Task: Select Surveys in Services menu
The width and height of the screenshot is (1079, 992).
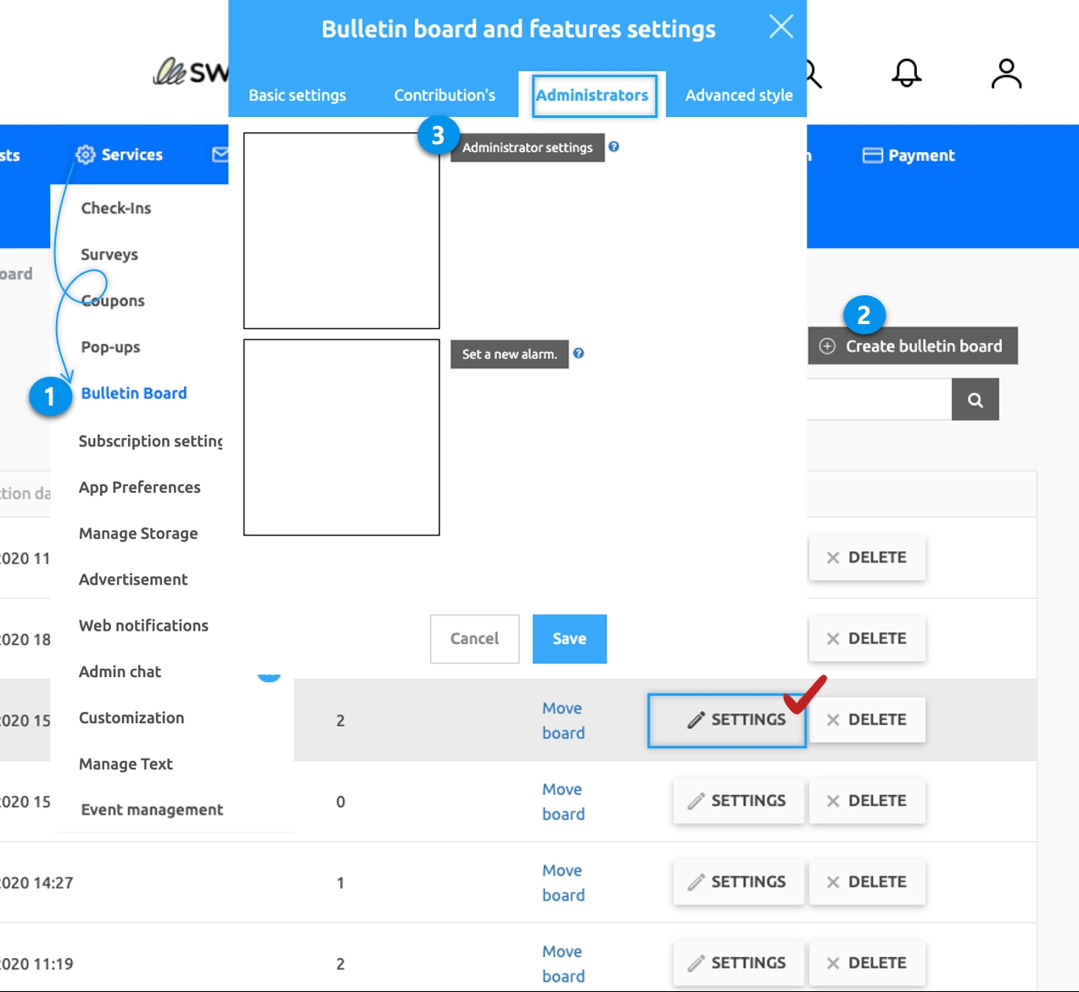Action: (x=109, y=255)
